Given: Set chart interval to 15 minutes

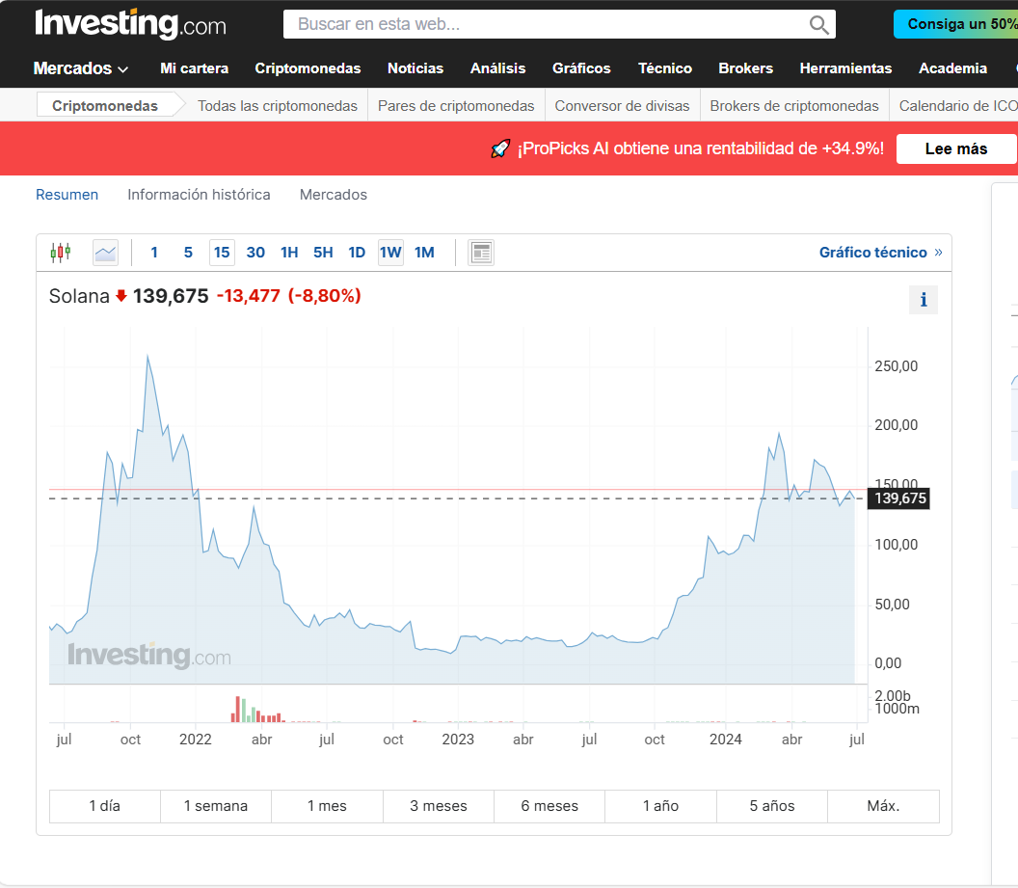Looking at the screenshot, I should (x=222, y=253).
